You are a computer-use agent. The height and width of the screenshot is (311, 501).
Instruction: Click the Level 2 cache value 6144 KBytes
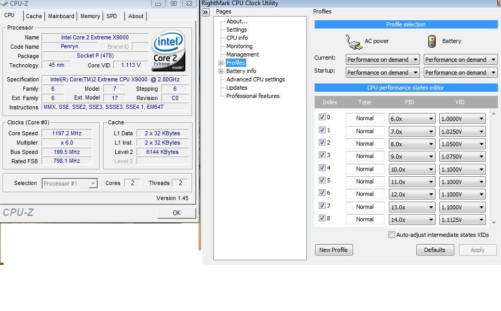tap(163, 152)
